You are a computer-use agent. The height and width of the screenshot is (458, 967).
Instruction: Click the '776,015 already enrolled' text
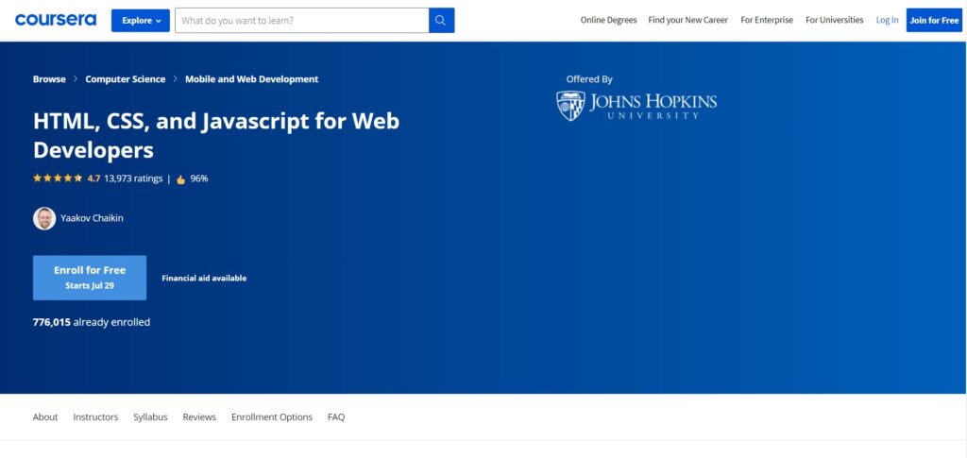(x=92, y=322)
